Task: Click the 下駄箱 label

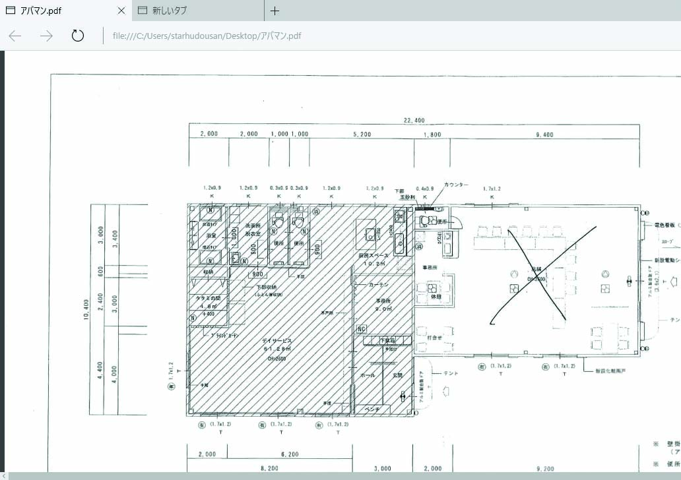Action: pos(387,340)
